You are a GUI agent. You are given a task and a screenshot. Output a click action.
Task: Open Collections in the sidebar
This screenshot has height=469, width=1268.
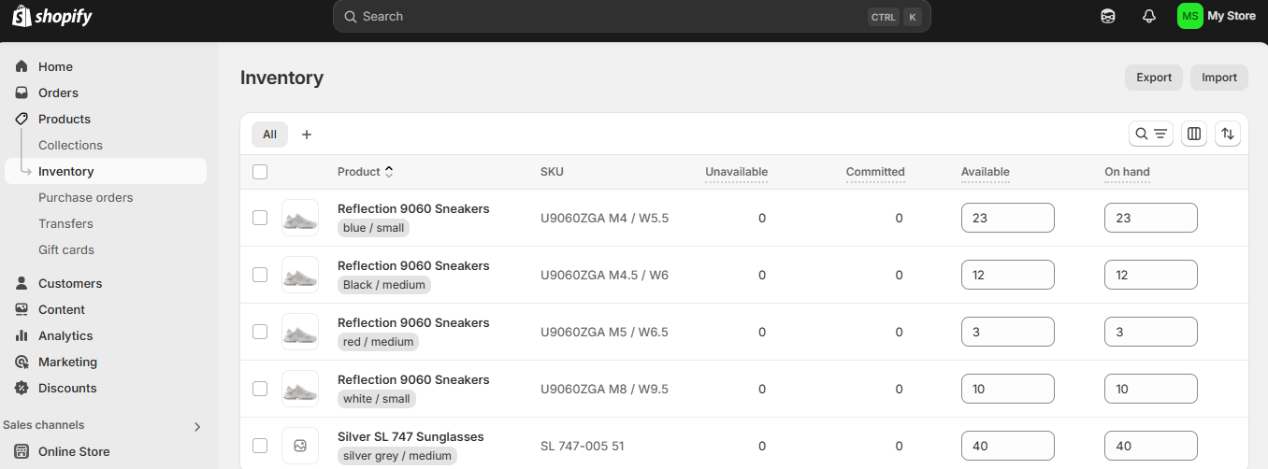70,145
